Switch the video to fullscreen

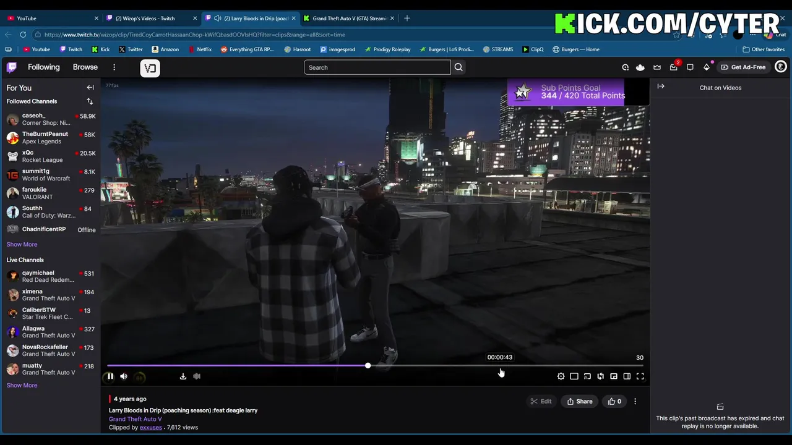point(640,376)
